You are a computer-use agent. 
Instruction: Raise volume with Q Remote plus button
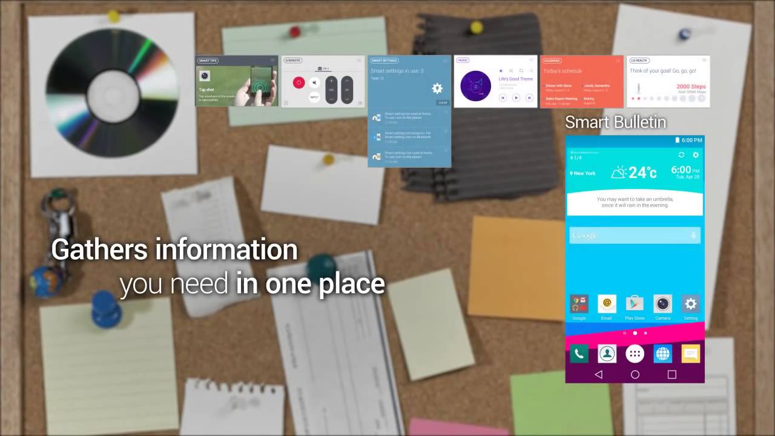pos(331,81)
